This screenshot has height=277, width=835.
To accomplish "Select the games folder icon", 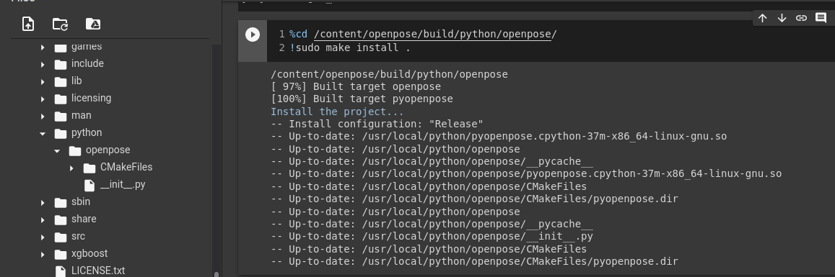I will pos(61,47).
